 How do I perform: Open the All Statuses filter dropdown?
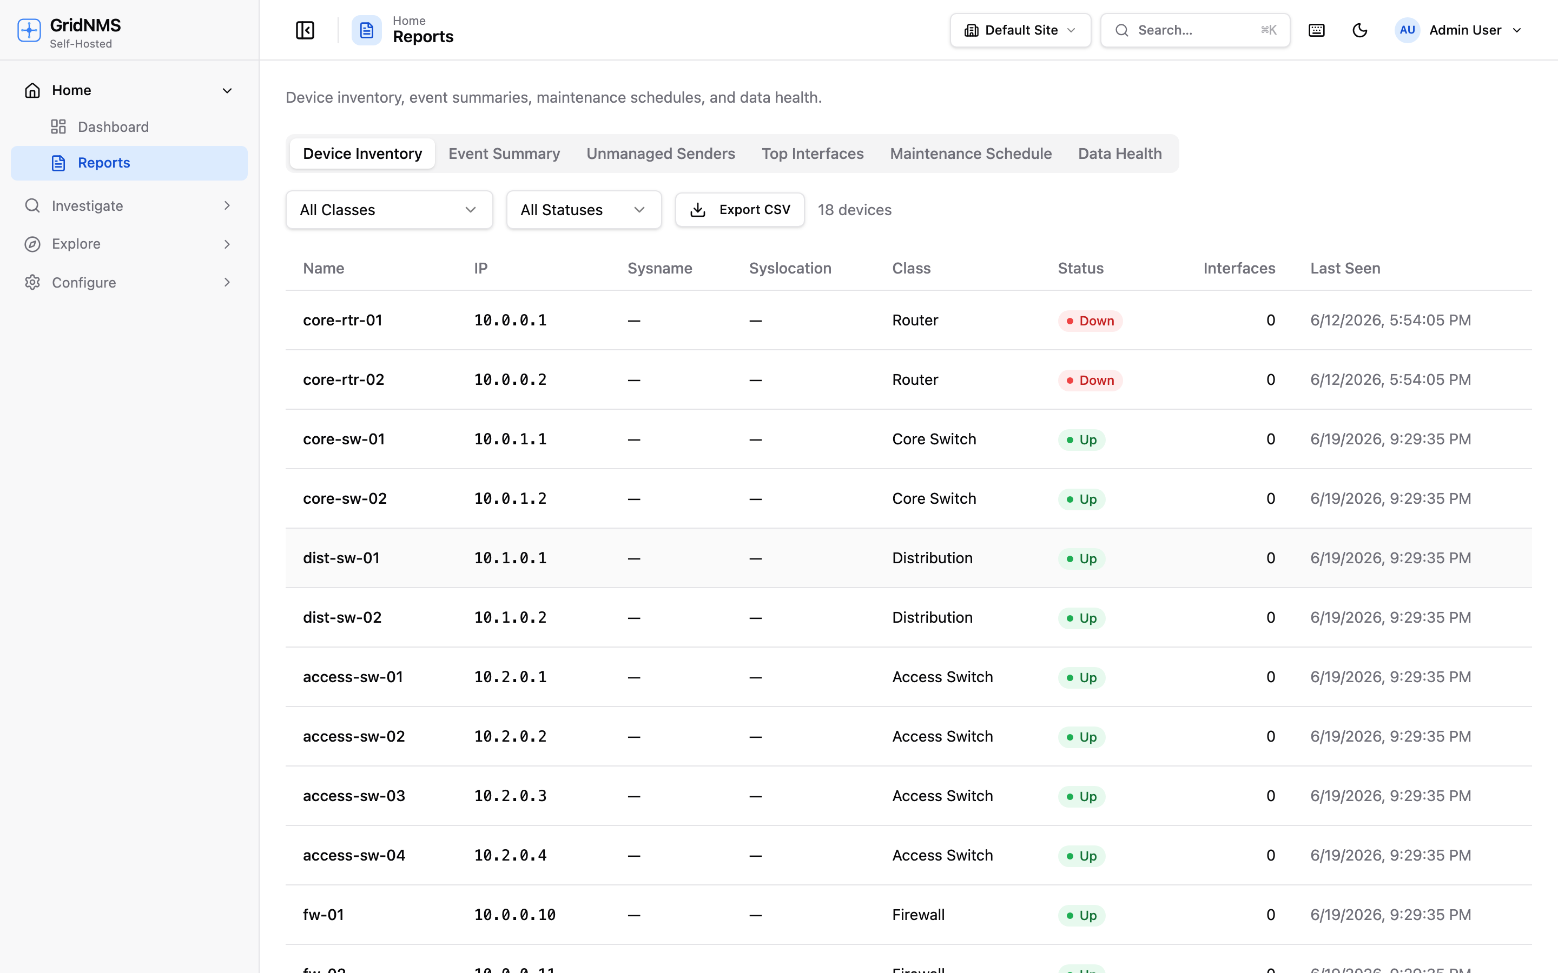(x=584, y=210)
